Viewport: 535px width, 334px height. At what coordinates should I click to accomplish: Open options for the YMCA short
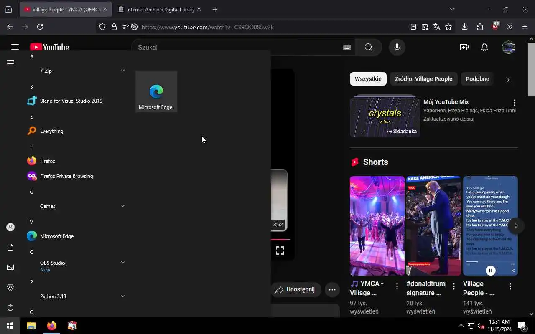click(x=397, y=286)
